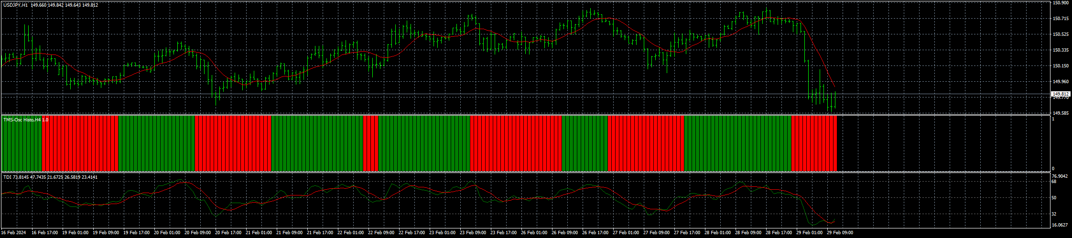Click the narrowest red block in TMS-Osc histogram
Image resolution: width=1072 pixels, height=238 pixels.
pyautogui.click(x=370, y=143)
